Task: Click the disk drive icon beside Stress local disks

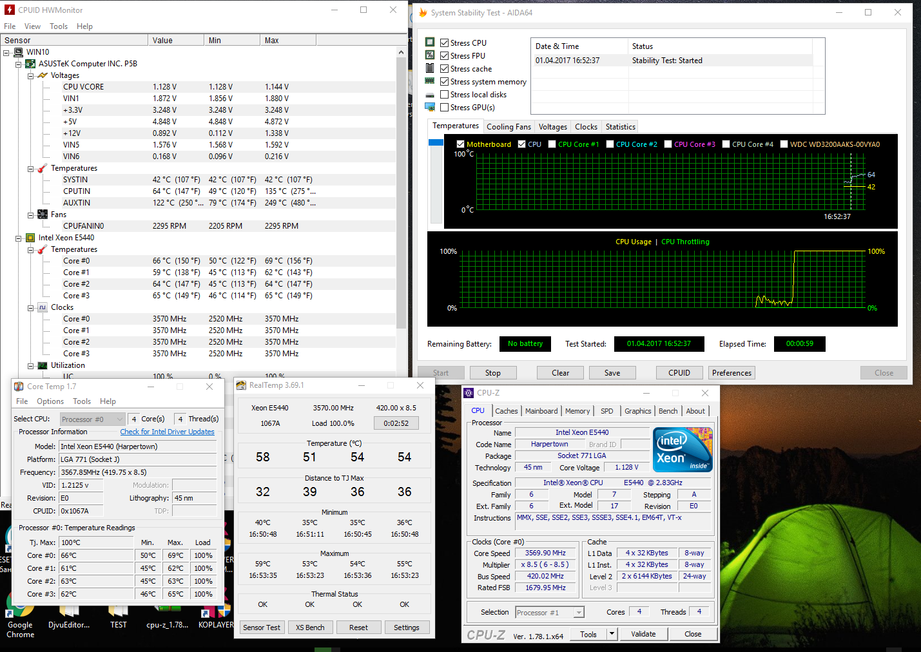Action: (x=430, y=95)
